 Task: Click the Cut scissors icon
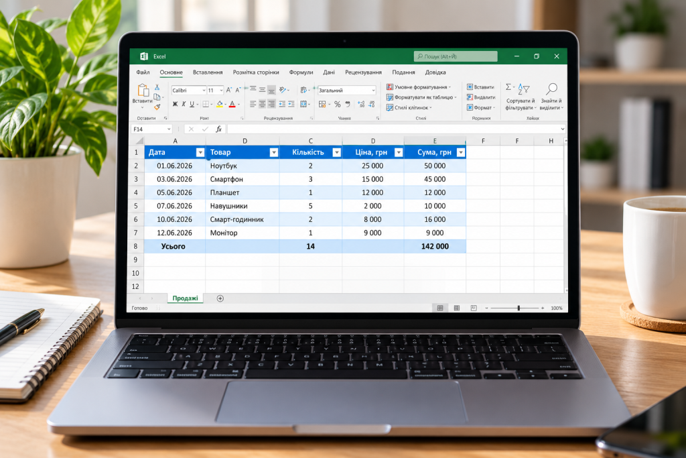[x=157, y=88]
